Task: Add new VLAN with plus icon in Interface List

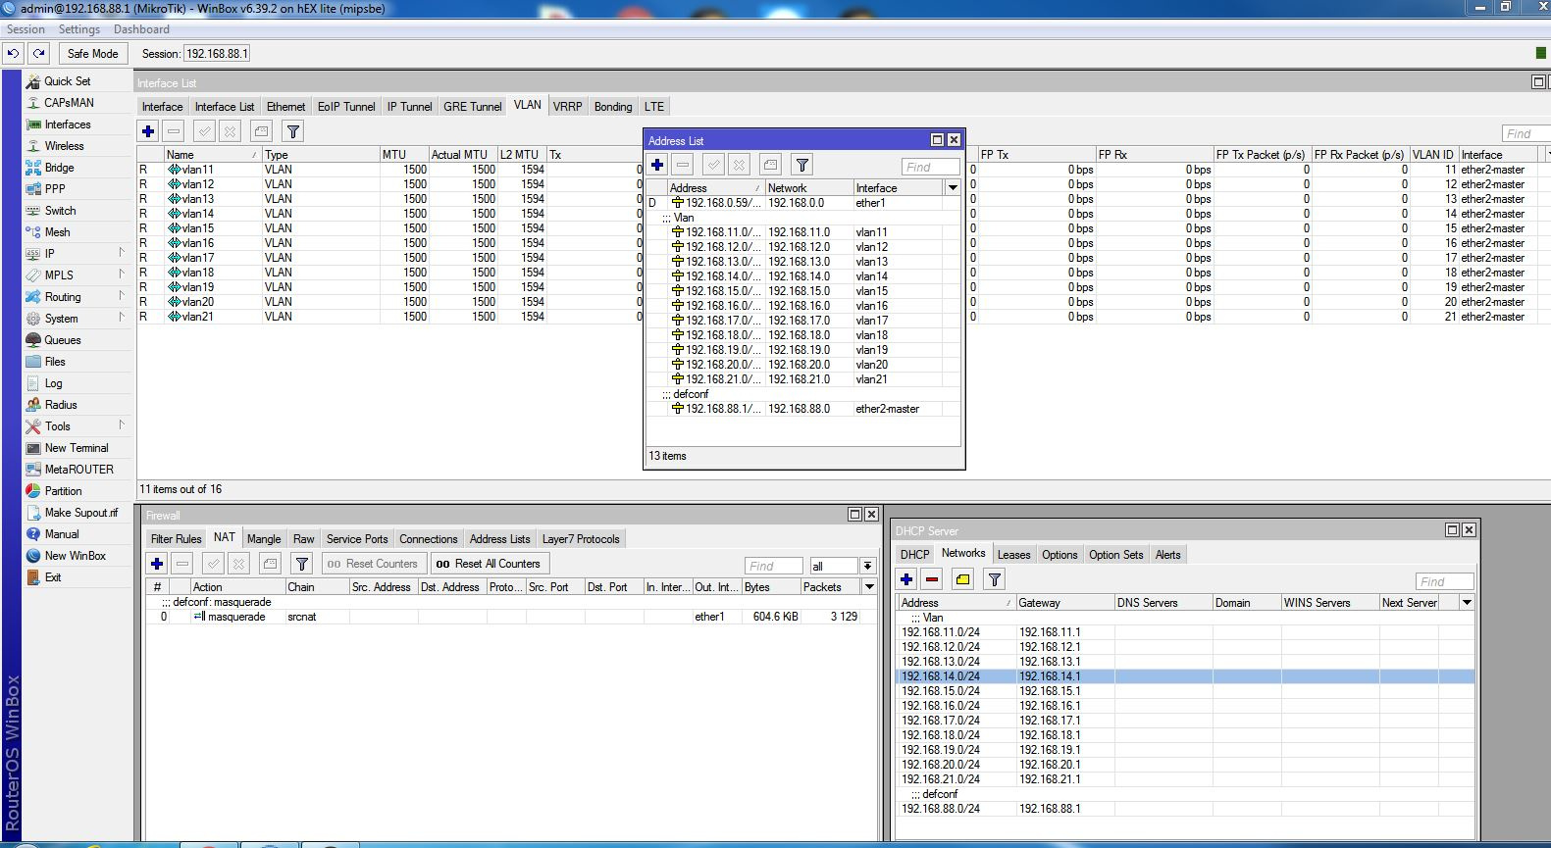Action: coord(148,130)
